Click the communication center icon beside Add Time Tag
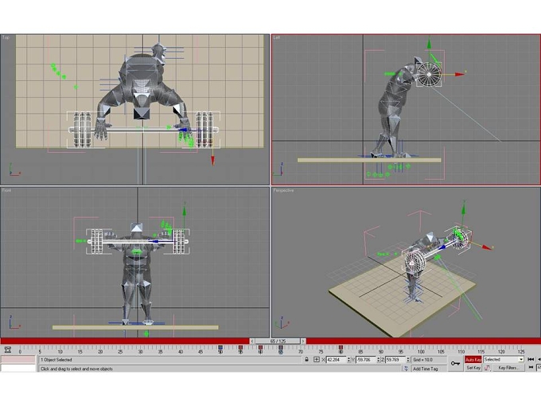This screenshot has width=541, height=406. [406, 369]
